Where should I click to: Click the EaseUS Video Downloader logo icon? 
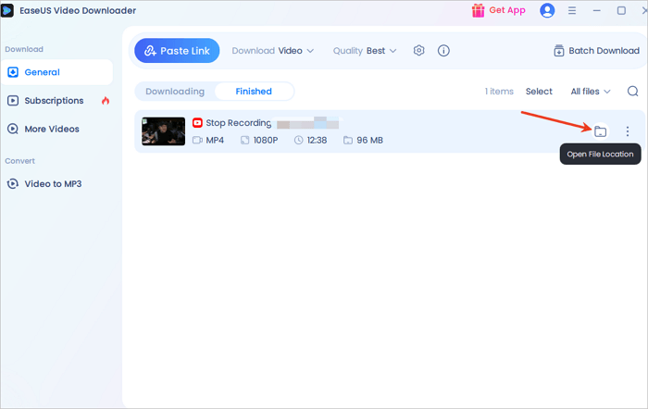coord(7,10)
